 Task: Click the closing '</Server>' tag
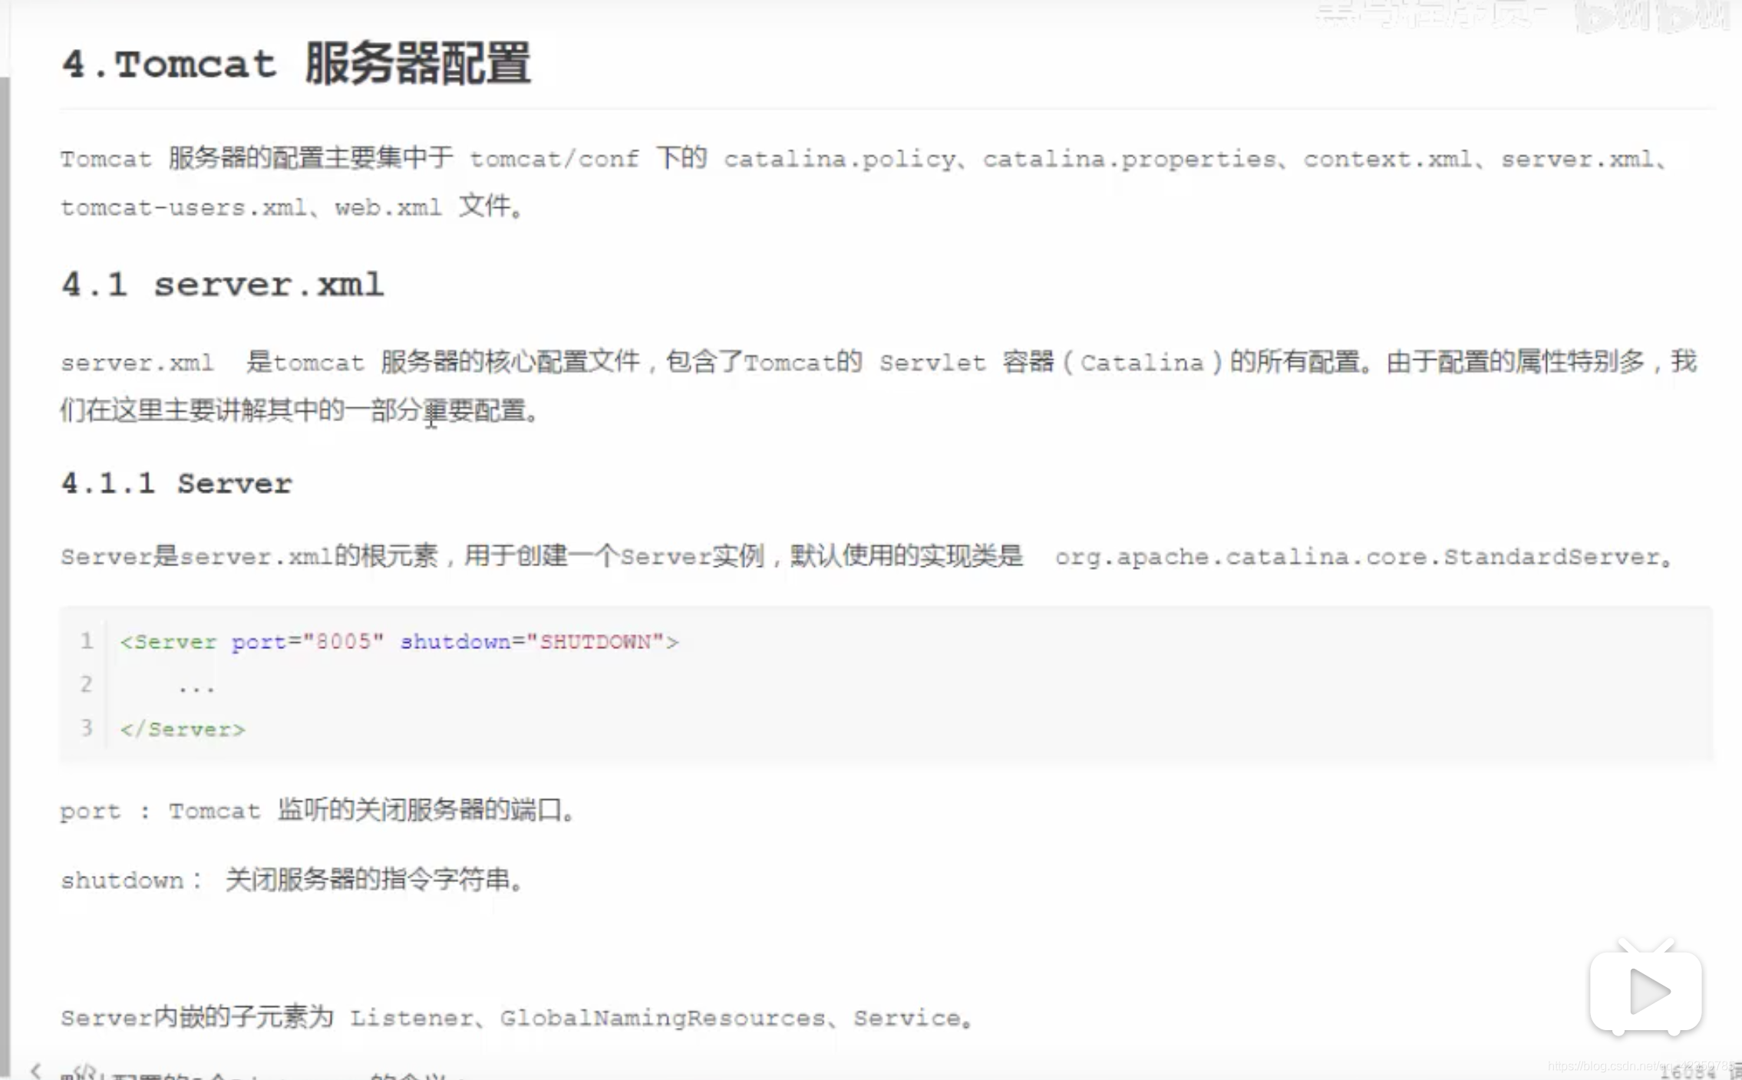click(183, 729)
